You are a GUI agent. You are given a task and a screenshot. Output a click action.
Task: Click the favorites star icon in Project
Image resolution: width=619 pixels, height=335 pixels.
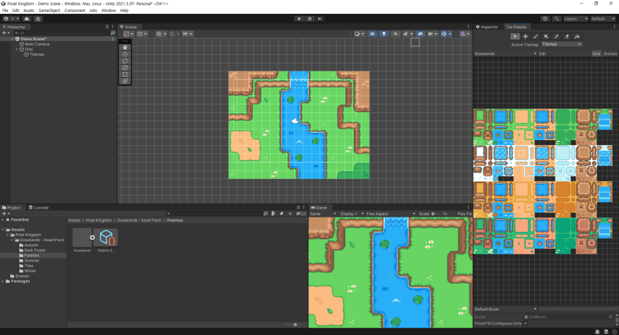tap(290, 213)
